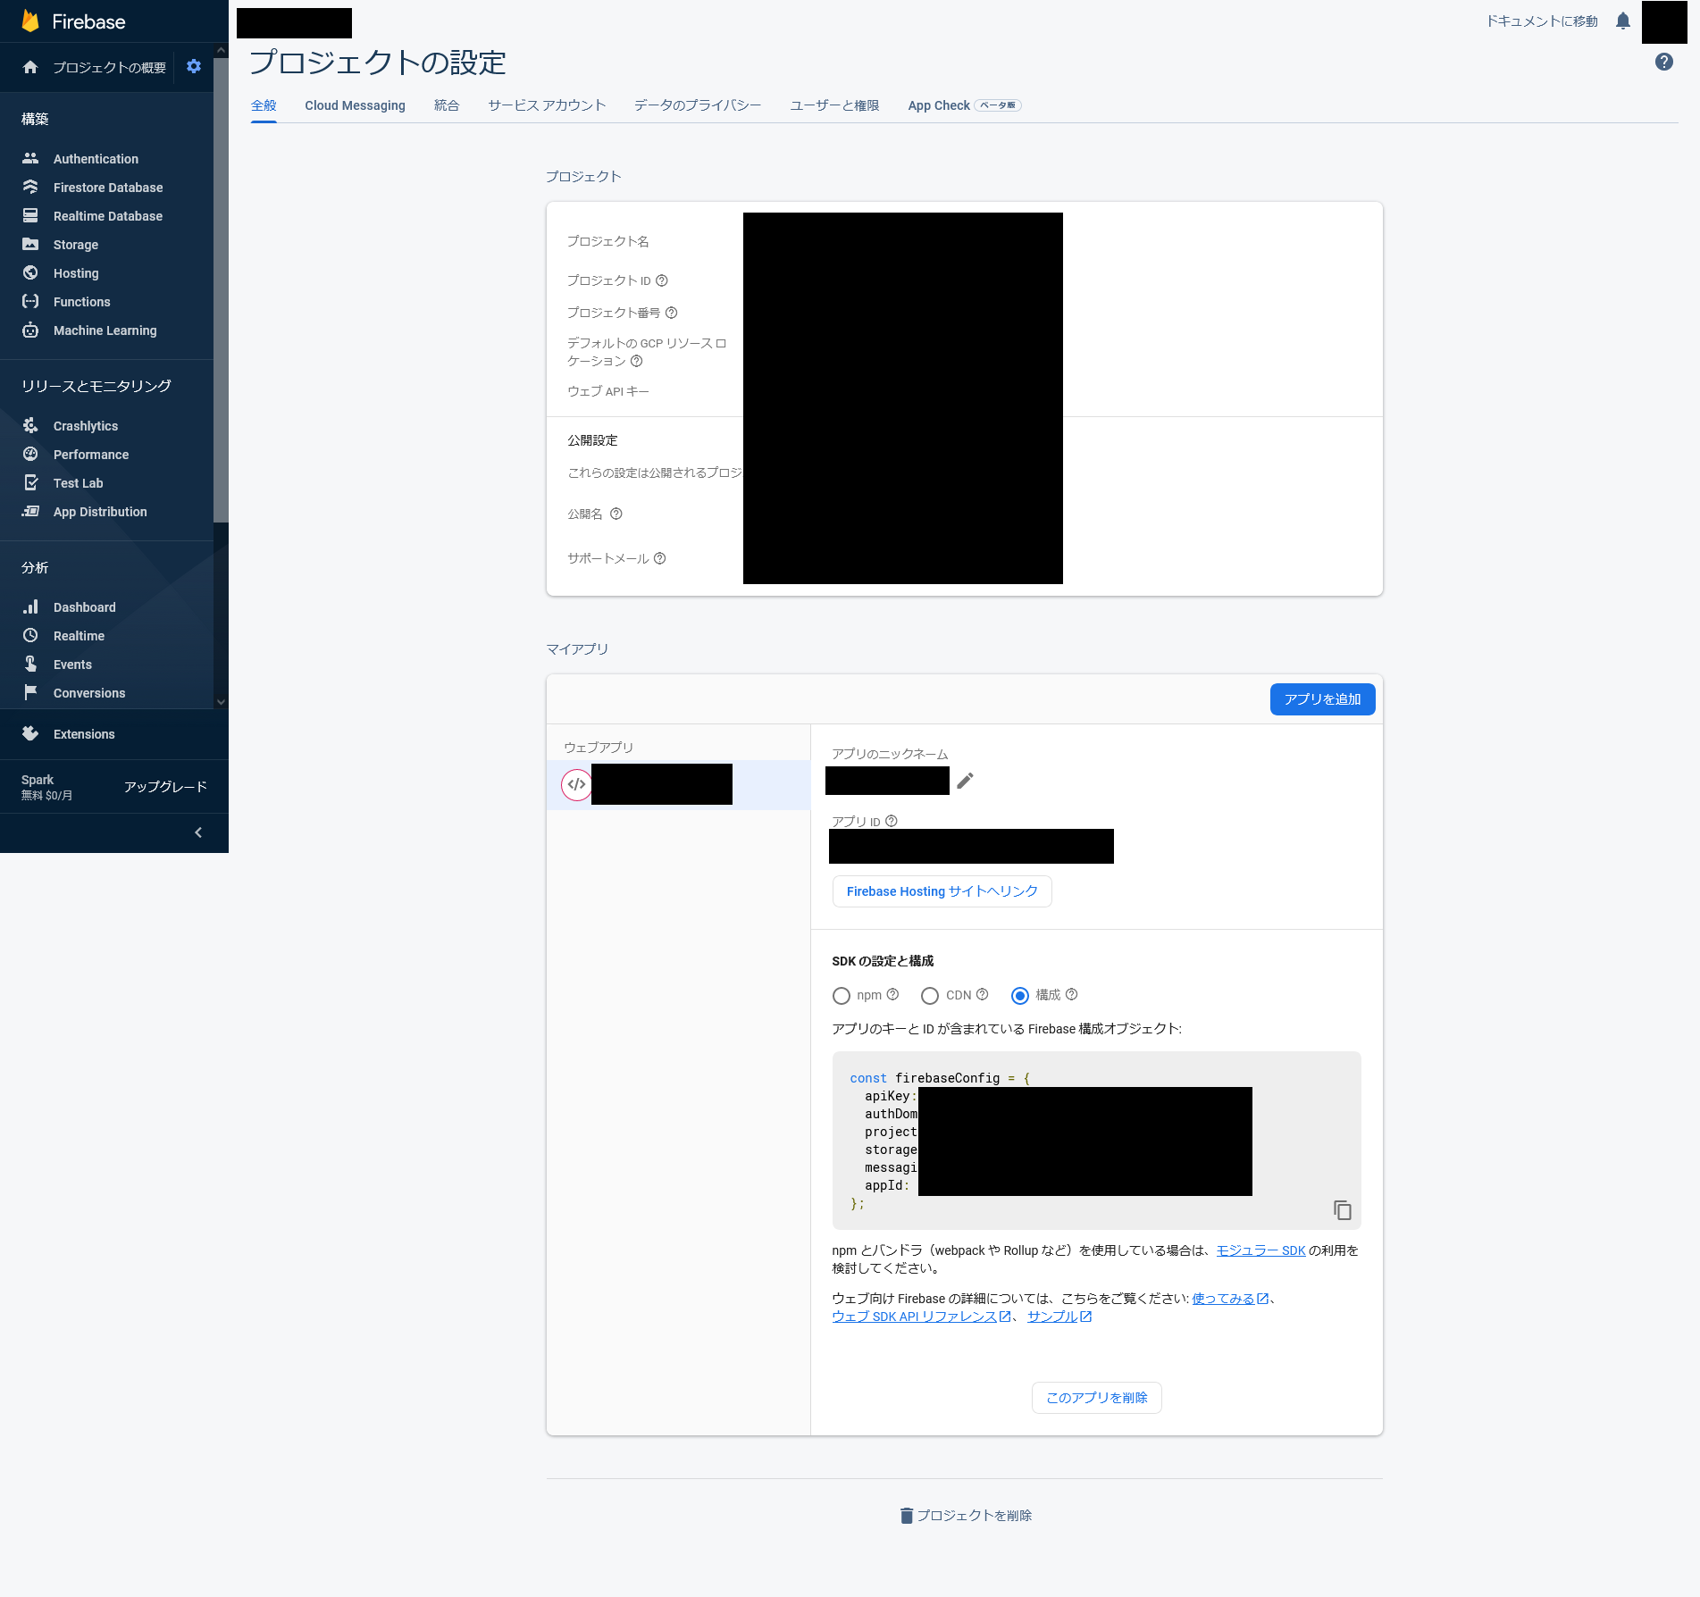This screenshot has width=1700, height=1597.
Task: Open the help question mark icon
Action: pyautogui.click(x=1663, y=62)
